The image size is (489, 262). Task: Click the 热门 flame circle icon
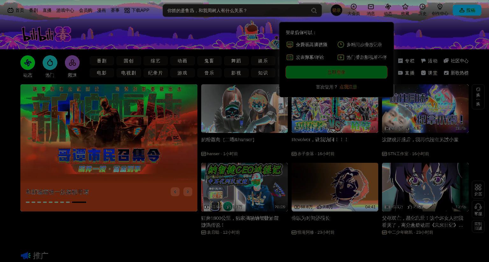click(50, 63)
